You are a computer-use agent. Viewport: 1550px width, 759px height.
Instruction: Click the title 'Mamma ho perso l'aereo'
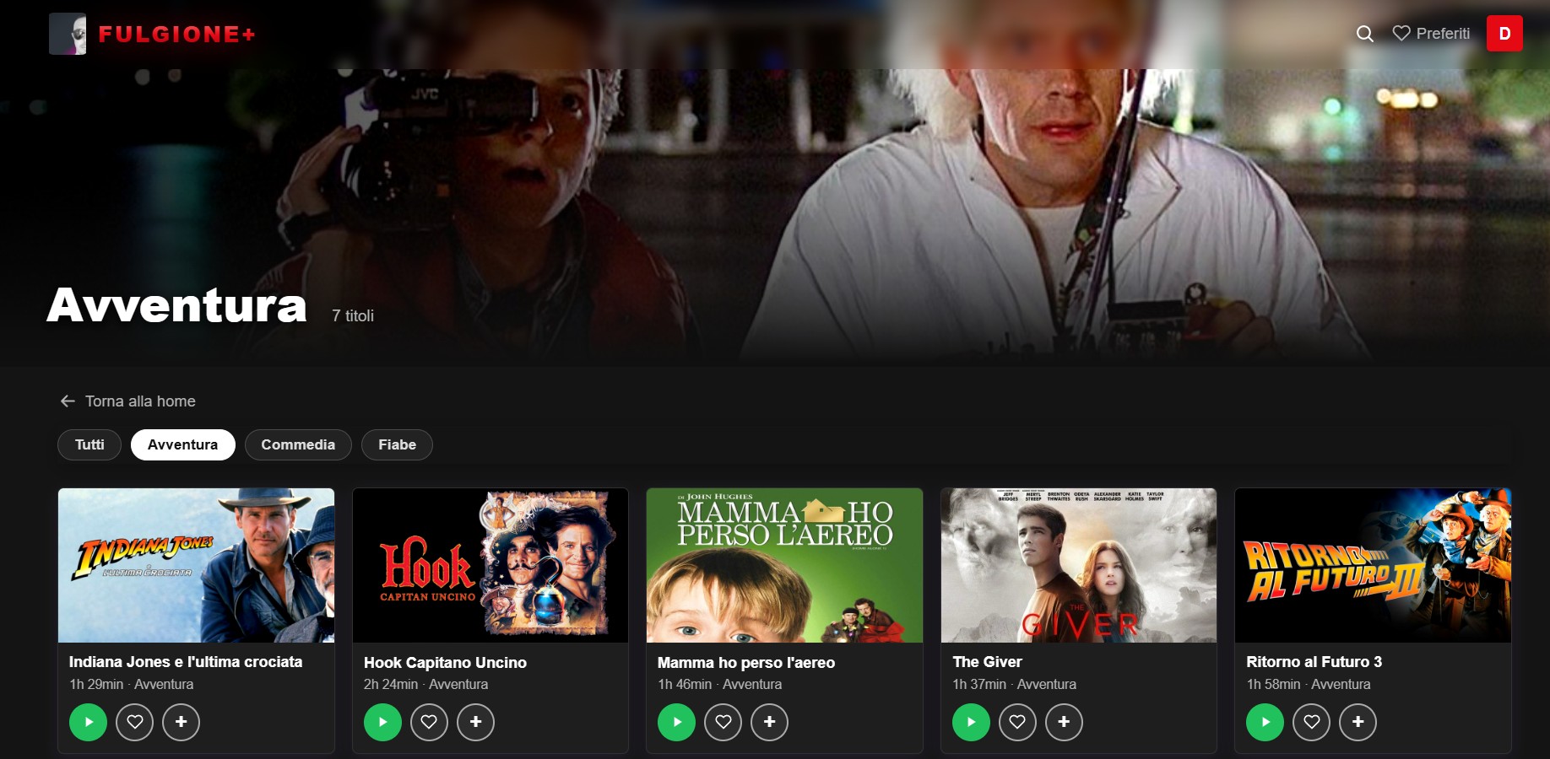pos(746,663)
